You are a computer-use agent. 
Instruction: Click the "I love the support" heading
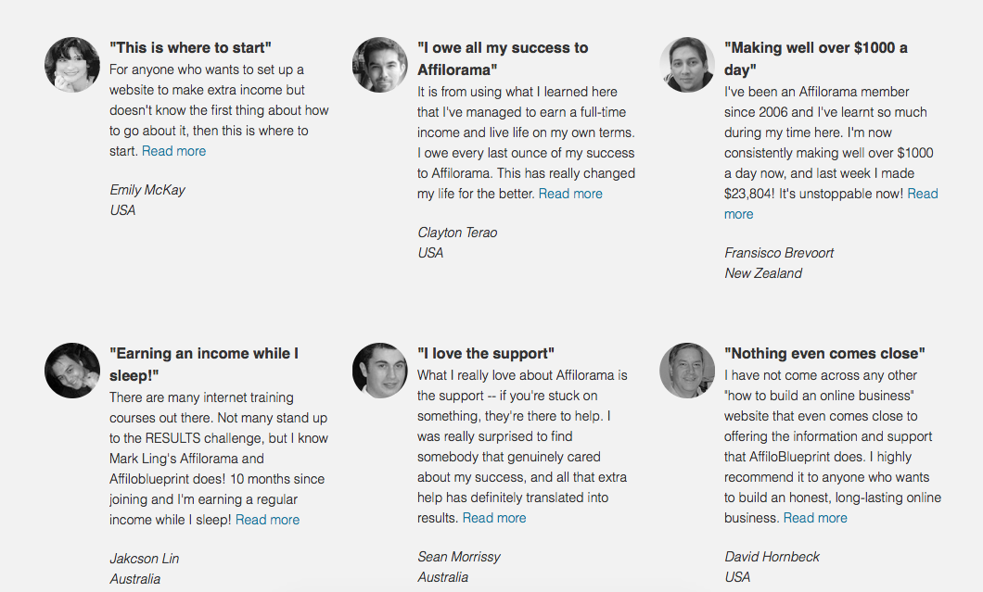pos(486,353)
